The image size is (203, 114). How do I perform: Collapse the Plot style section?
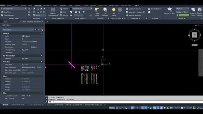coord(42,62)
